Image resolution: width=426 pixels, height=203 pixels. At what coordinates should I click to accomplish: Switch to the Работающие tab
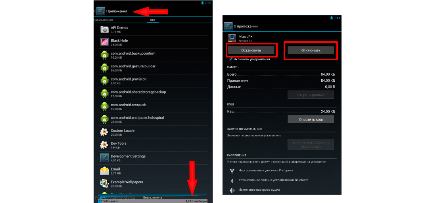tap(104, 20)
